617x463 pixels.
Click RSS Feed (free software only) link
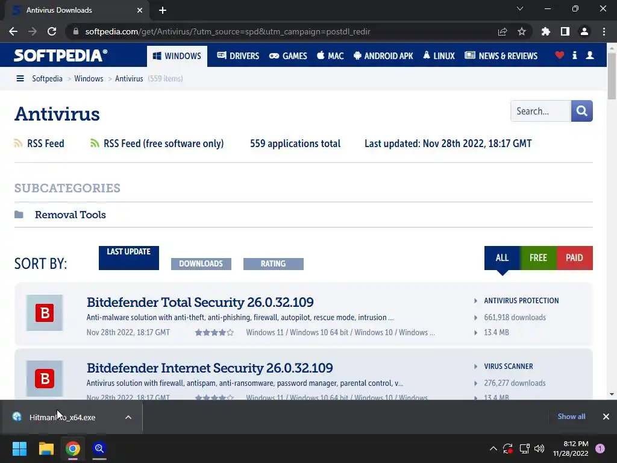click(163, 143)
